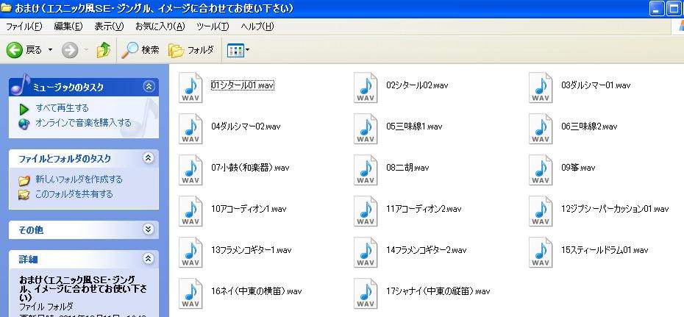The image size is (684, 317).
Task: Click the WAV icon for 16ネイ(中東の横笛).wav
Action: coord(190,293)
